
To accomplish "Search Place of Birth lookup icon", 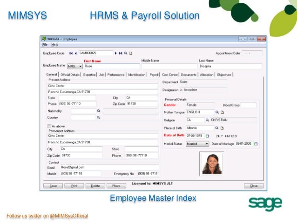I will coord(217,128).
